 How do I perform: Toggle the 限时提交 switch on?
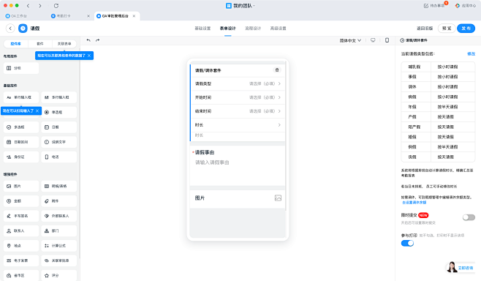click(x=469, y=217)
